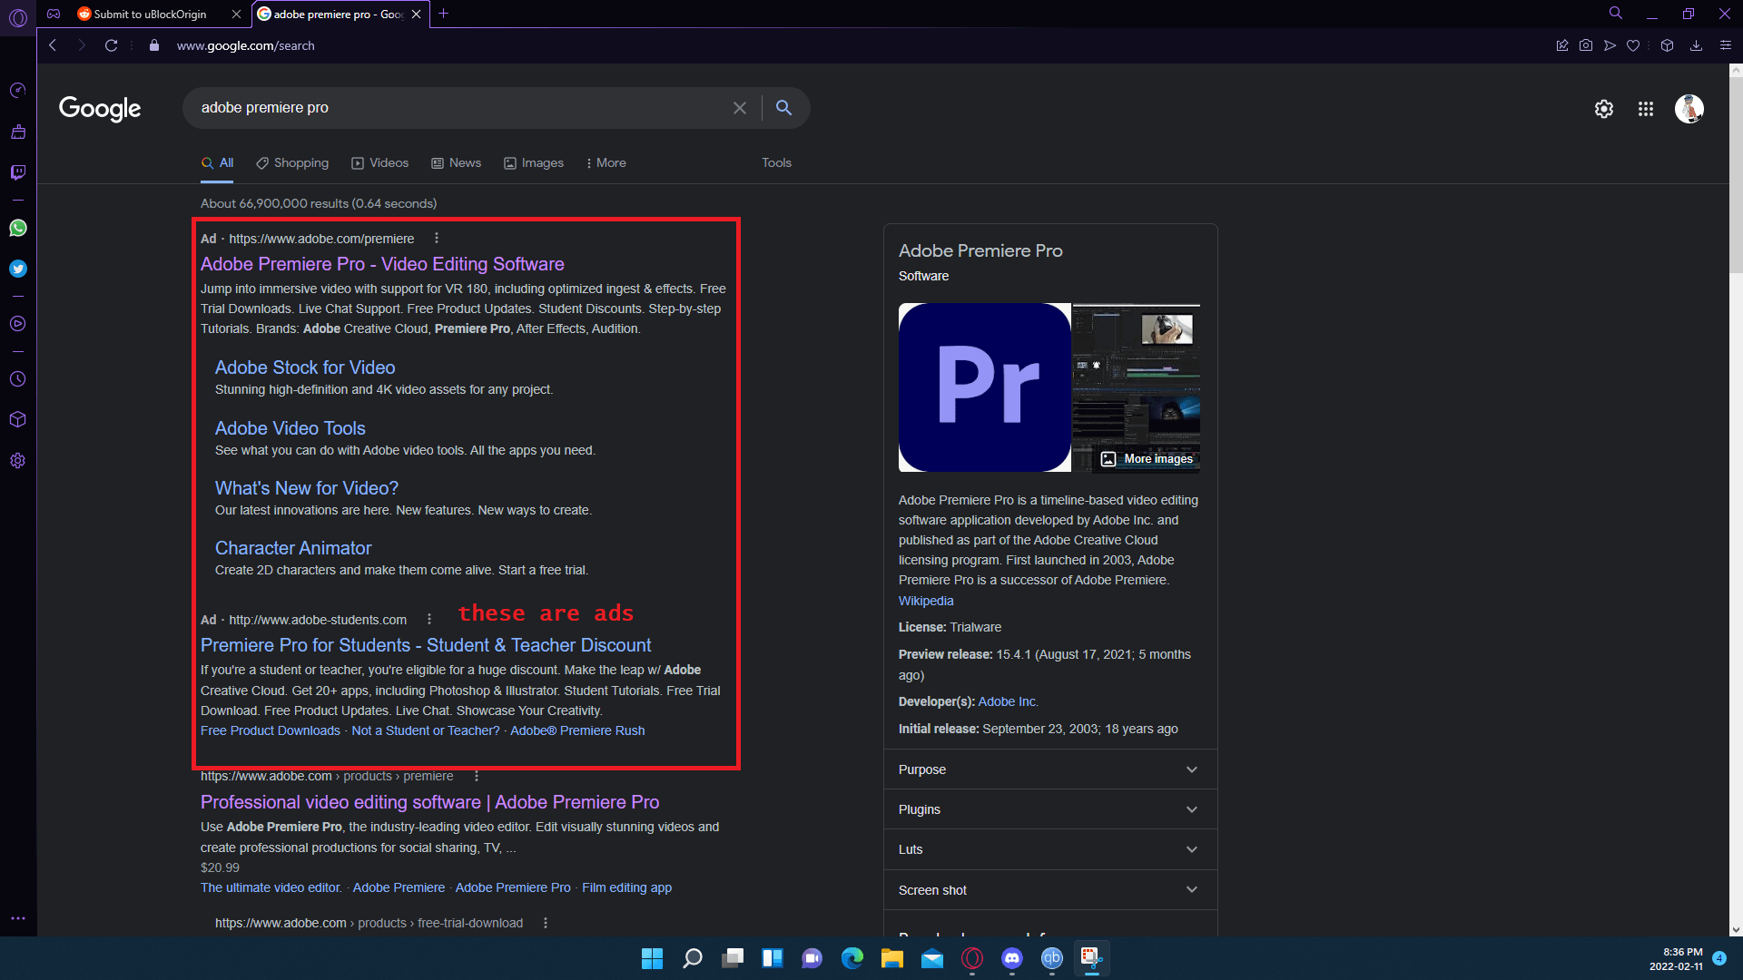Open the clock and date in taskbar
Viewport: 1743px width, 980px height.
click(1676, 959)
